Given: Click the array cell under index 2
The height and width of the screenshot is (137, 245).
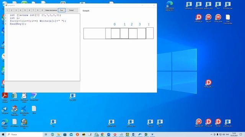Looking at the screenshot, I should coord(133,33).
